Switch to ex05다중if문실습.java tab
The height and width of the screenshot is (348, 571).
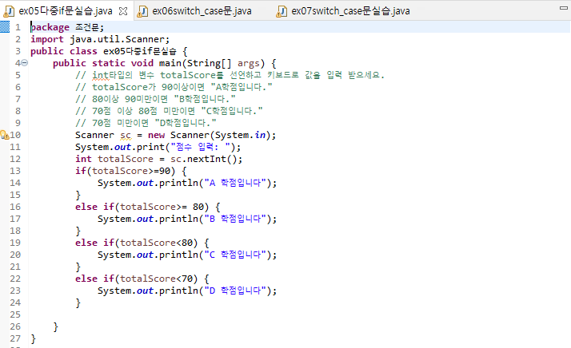tap(66, 11)
